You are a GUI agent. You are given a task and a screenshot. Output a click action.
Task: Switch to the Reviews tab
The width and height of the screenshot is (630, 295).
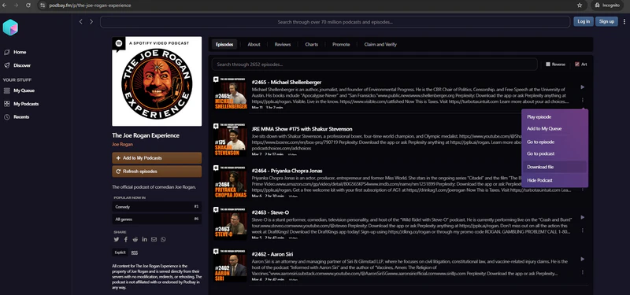tap(283, 45)
